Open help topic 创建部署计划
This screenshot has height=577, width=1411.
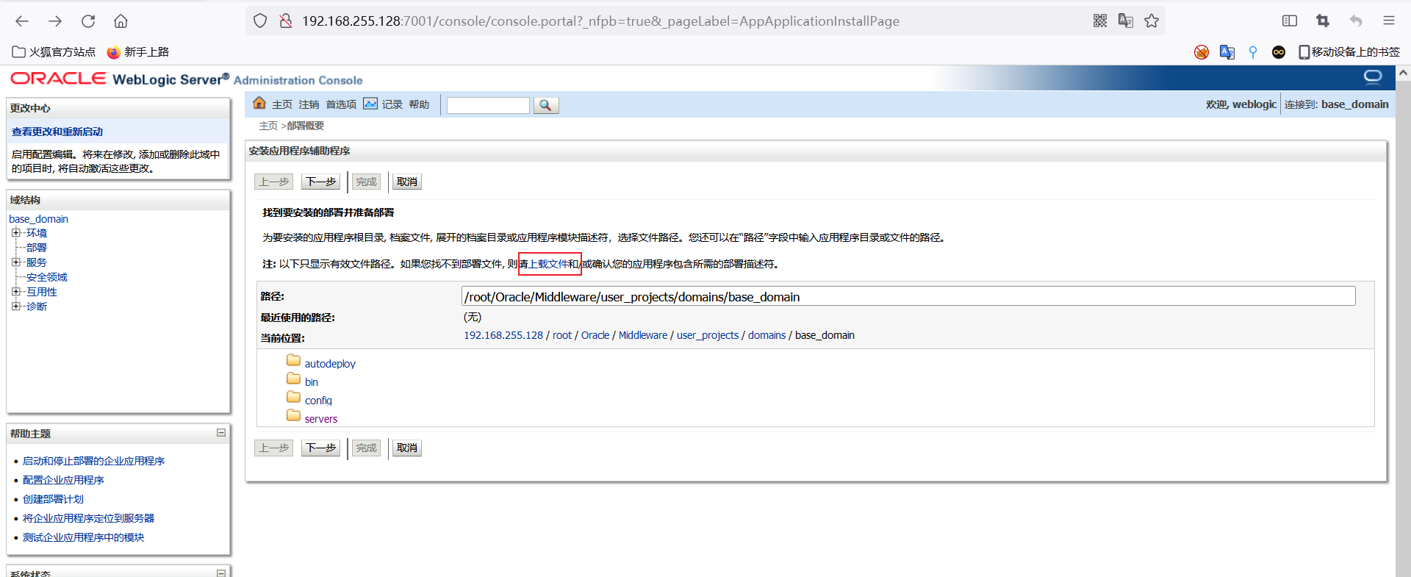(x=53, y=499)
